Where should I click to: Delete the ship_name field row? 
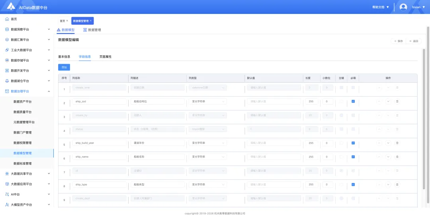tap(397, 157)
